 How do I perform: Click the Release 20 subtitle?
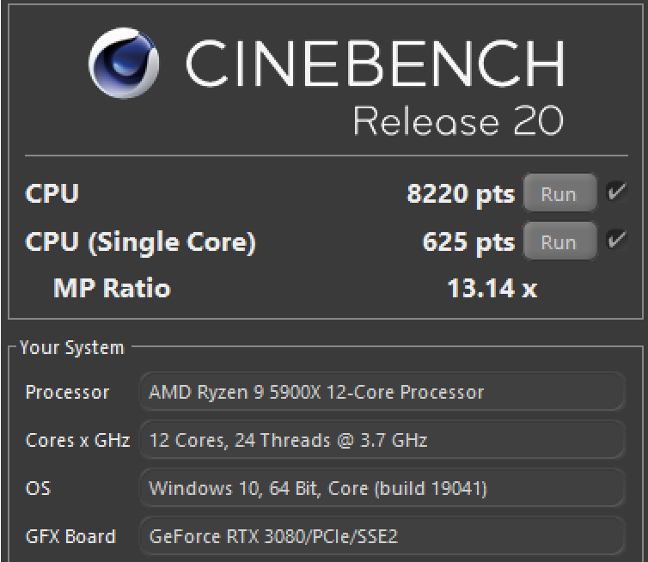[x=458, y=120]
